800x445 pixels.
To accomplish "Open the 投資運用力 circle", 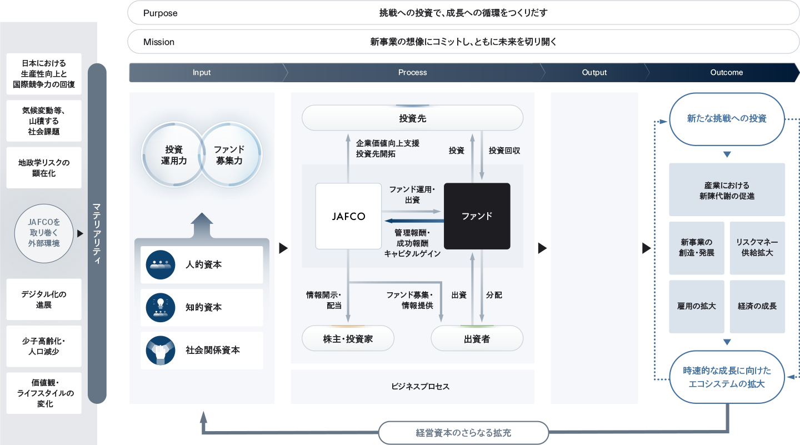I will 173,154.
